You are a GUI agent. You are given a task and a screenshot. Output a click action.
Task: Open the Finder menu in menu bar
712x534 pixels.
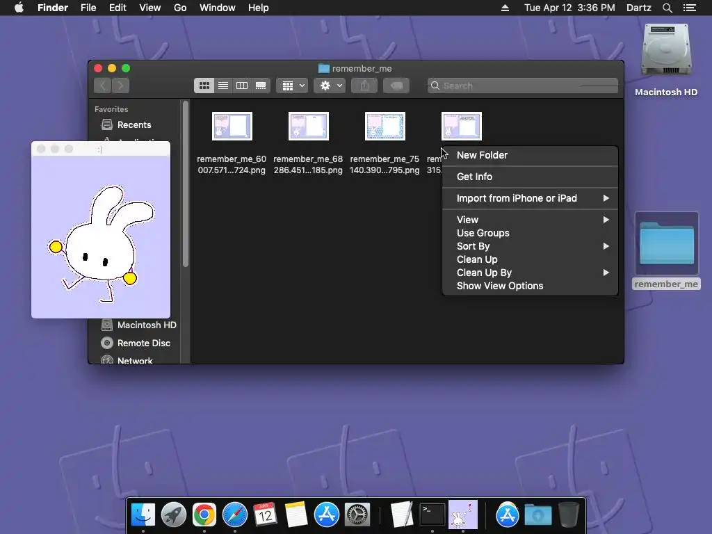53,8
